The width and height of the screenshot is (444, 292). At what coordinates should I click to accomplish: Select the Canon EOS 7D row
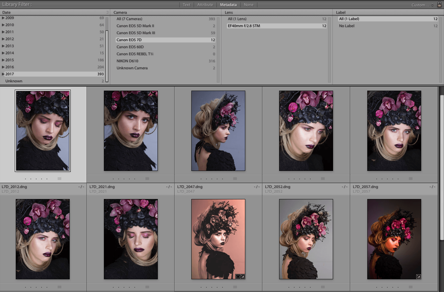point(166,40)
